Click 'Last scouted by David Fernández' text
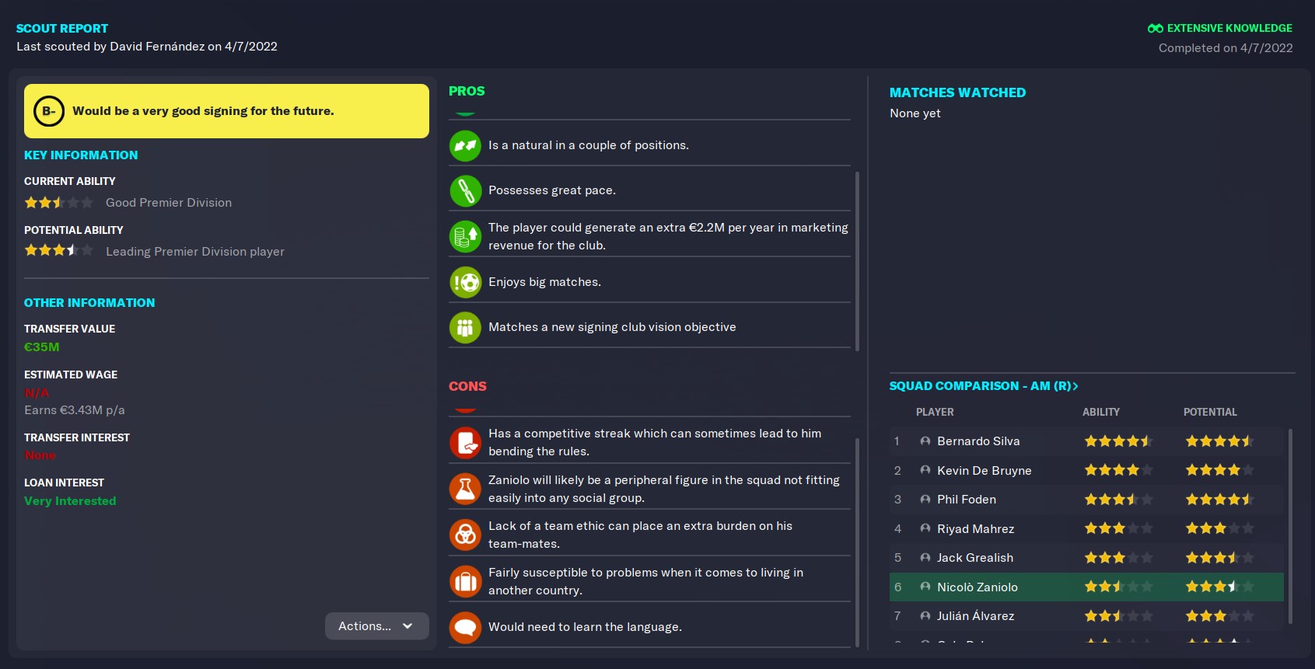 (x=110, y=47)
